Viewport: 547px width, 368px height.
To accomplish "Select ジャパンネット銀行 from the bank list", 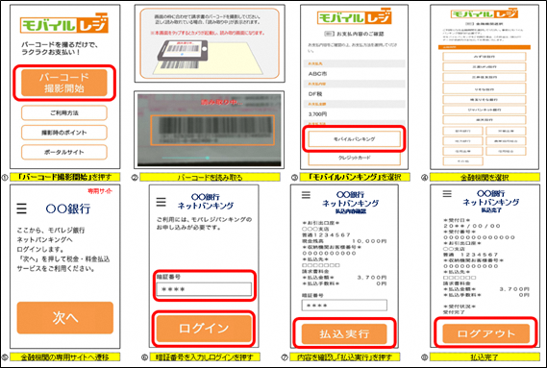I will (x=485, y=110).
